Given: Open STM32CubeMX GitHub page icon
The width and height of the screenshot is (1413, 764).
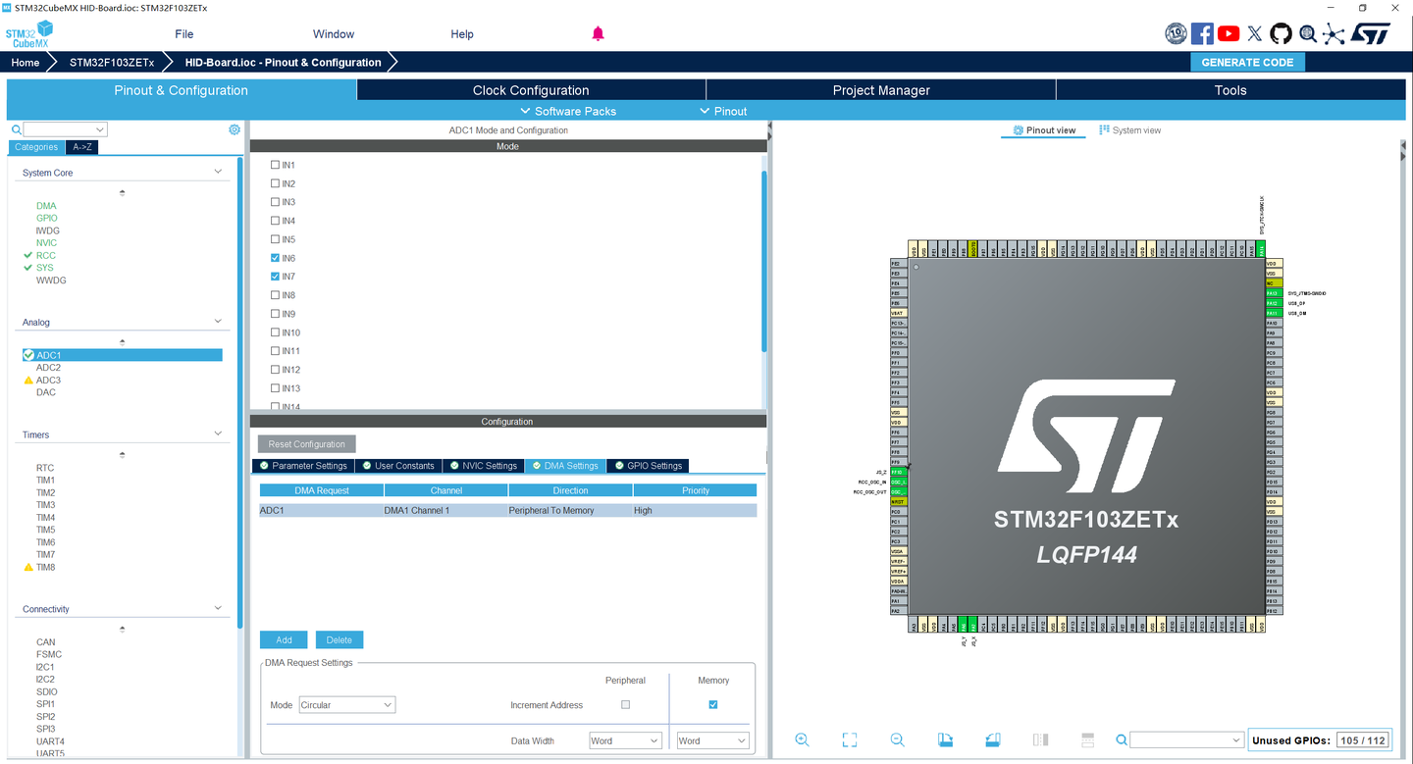Looking at the screenshot, I should tap(1281, 32).
